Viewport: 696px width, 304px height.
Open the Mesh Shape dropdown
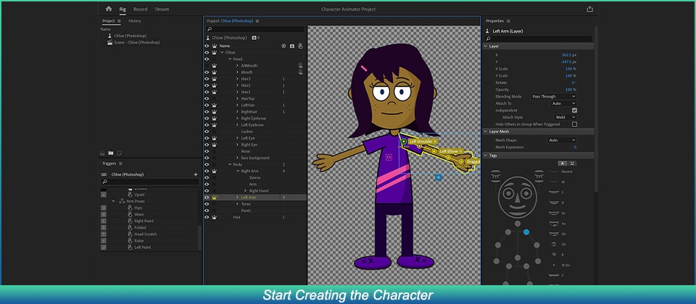[561, 140]
